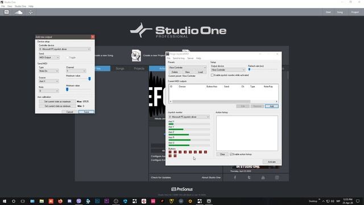Switch to the Songs tab

pos(120,68)
